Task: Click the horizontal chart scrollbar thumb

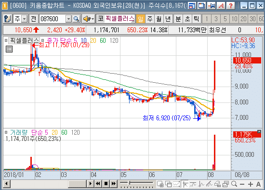Action: click(78, 183)
